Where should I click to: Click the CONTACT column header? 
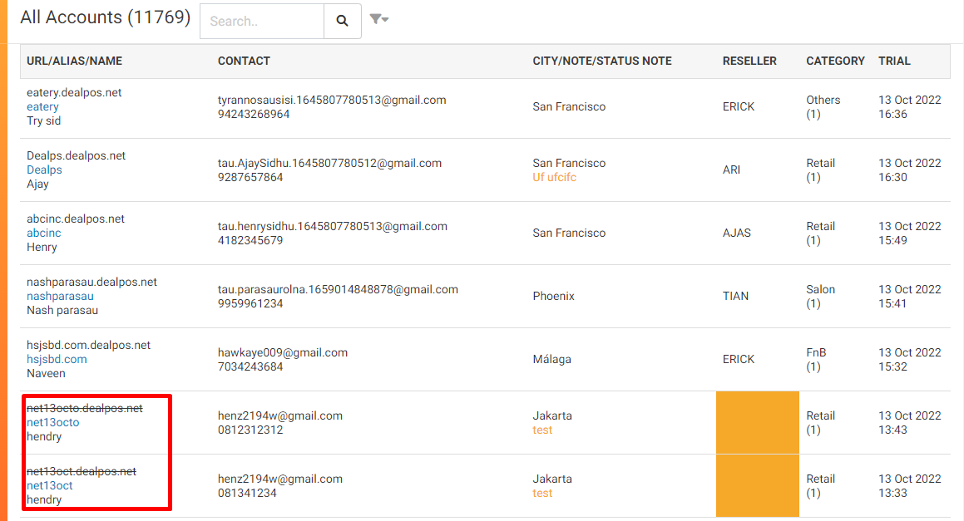tap(244, 61)
